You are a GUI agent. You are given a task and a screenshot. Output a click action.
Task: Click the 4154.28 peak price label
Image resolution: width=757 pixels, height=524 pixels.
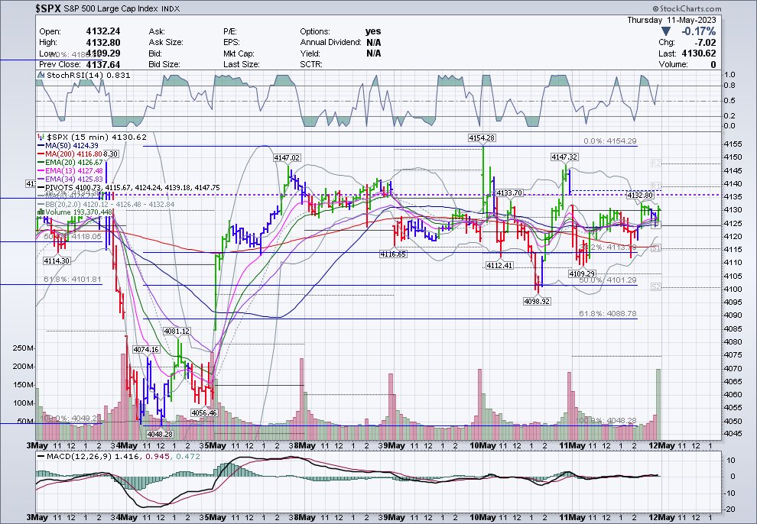coord(482,138)
